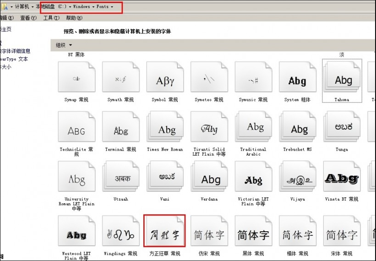Click the Tiranti Solid LET Plain font icon
This screenshot has height=261, width=376.
pos(209,126)
